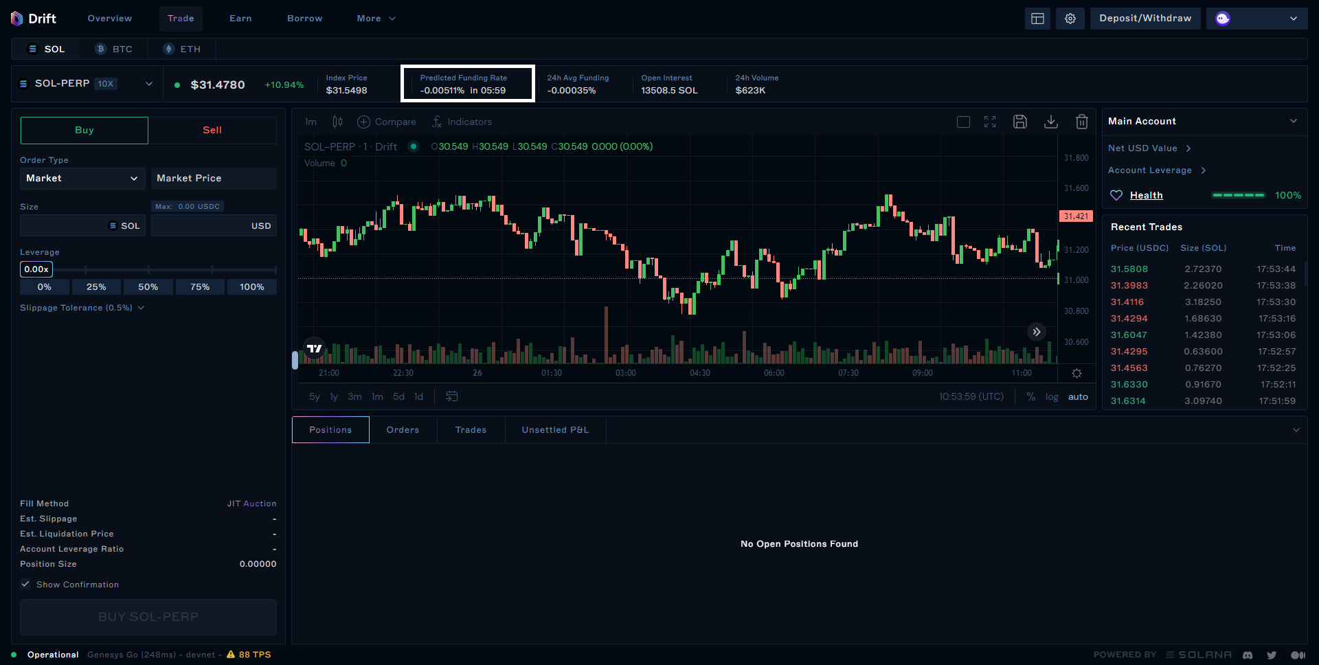Switch to the Trades tab
Viewport: 1319px width, 665px height.
click(471, 430)
